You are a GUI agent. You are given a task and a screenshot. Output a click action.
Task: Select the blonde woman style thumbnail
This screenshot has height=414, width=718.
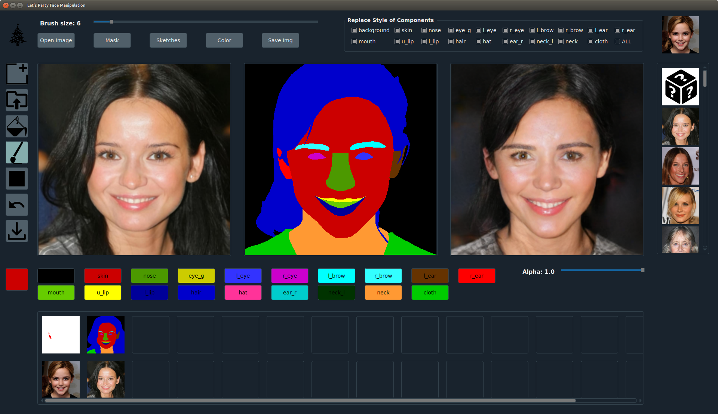click(x=680, y=206)
